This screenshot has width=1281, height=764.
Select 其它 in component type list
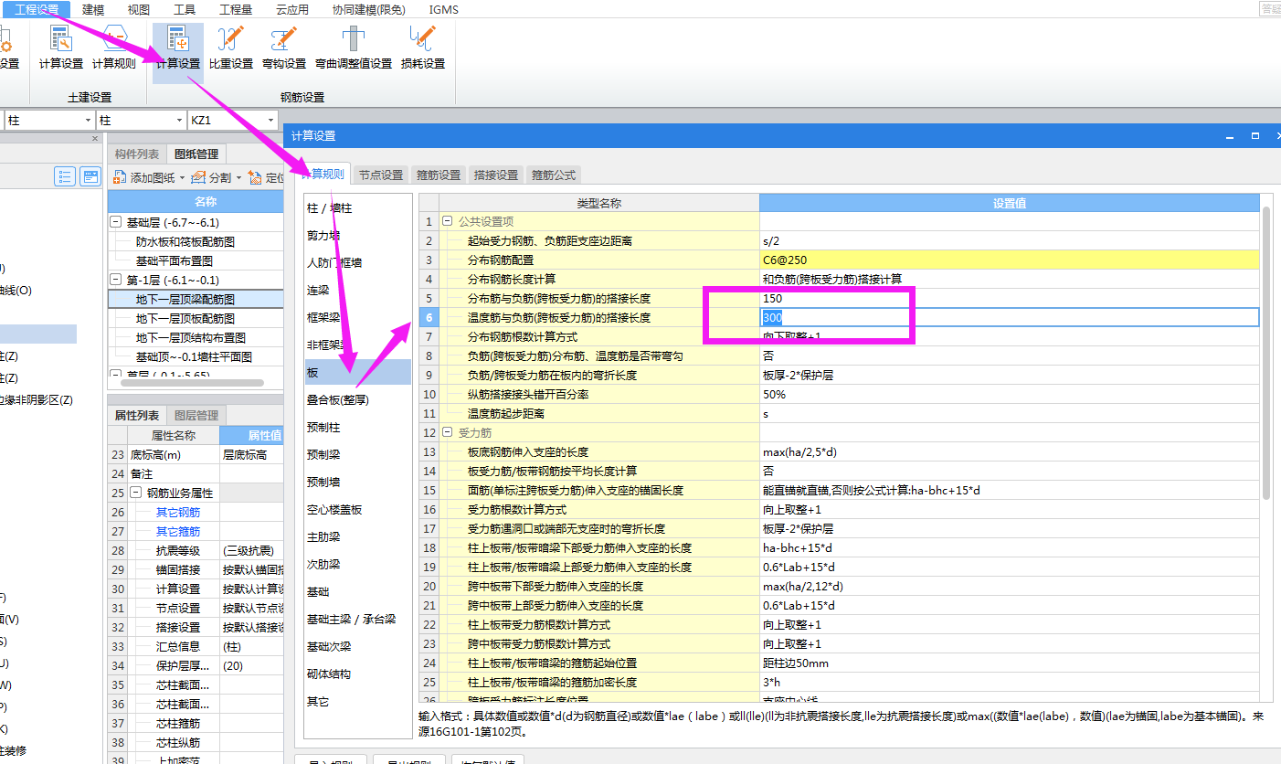coord(358,701)
